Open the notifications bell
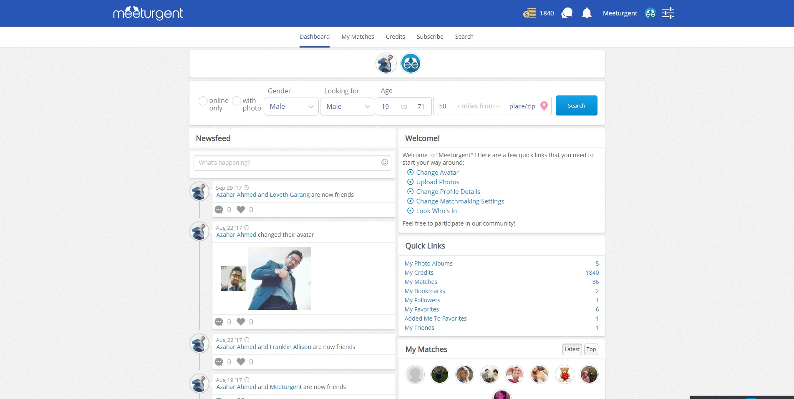This screenshot has height=399, width=794. click(x=587, y=13)
